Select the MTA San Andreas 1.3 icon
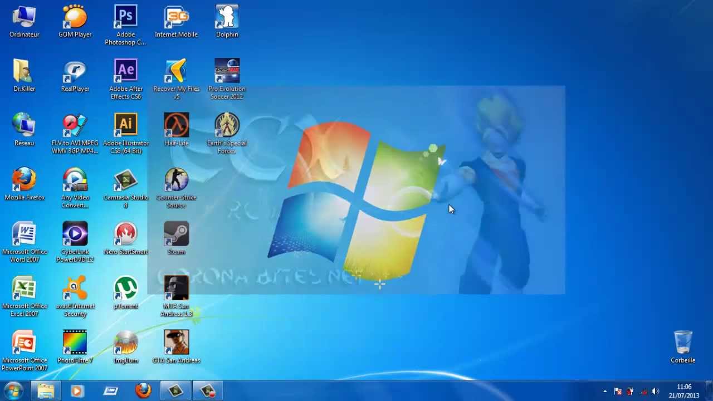The height and width of the screenshot is (401, 713). tap(176, 297)
